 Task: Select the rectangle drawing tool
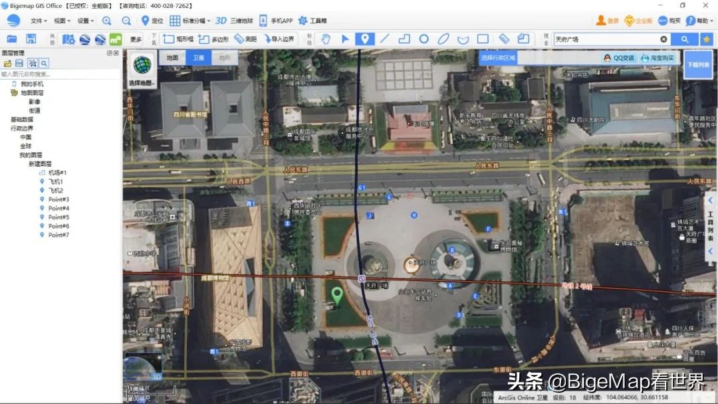(483, 39)
